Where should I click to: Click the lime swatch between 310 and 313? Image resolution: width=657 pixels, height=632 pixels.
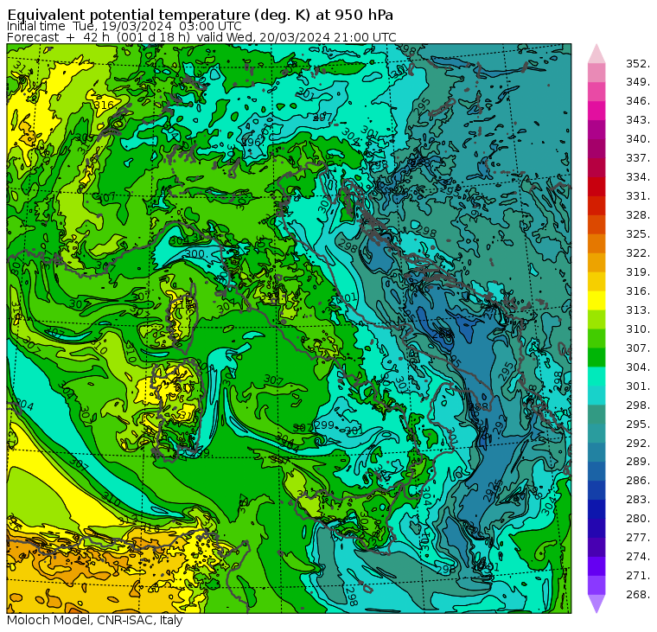pos(596,320)
